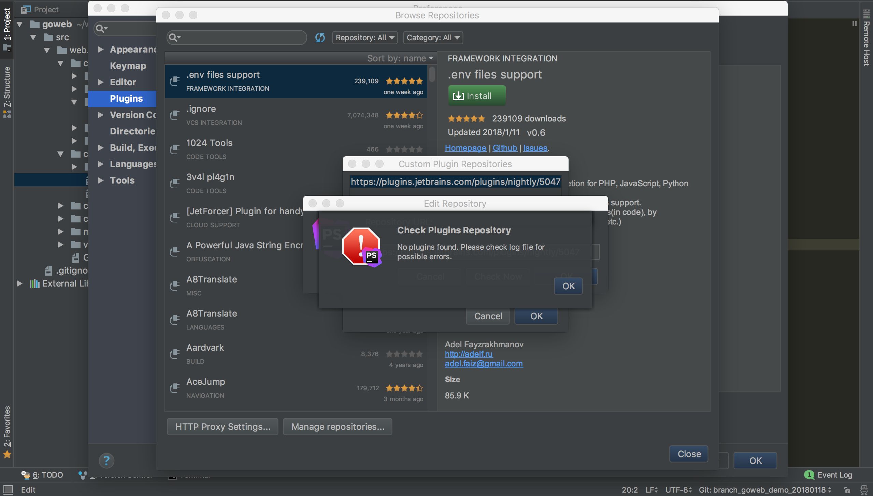
Task: Select the .env files support plugin icon
Action: [x=175, y=81]
